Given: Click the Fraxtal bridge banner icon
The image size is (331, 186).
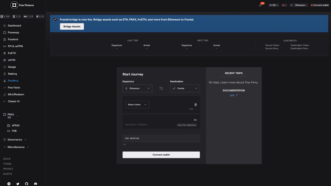Looking at the screenshot, I should (55, 19).
